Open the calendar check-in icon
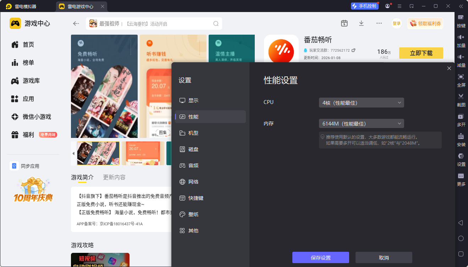 [344, 23]
